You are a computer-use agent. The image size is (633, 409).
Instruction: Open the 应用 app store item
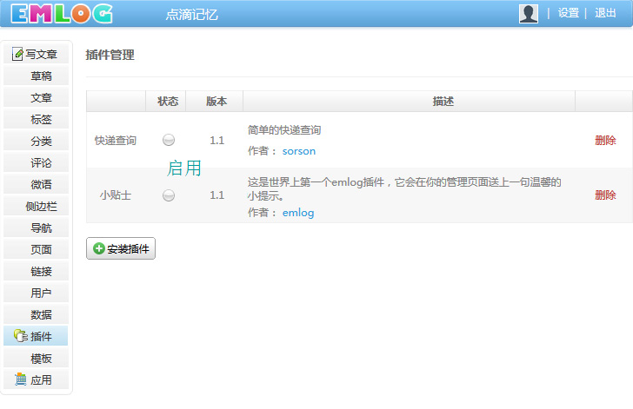(x=41, y=380)
